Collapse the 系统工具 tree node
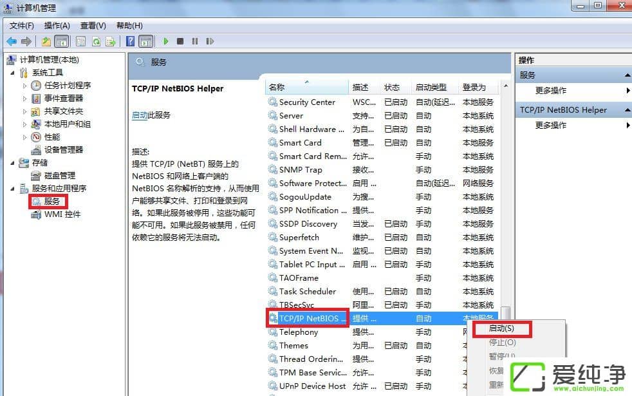The image size is (632, 396). (x=12, y=73)
